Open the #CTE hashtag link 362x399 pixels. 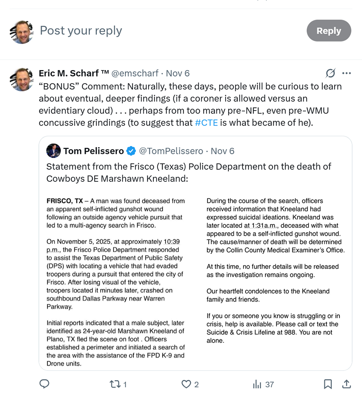206,123
